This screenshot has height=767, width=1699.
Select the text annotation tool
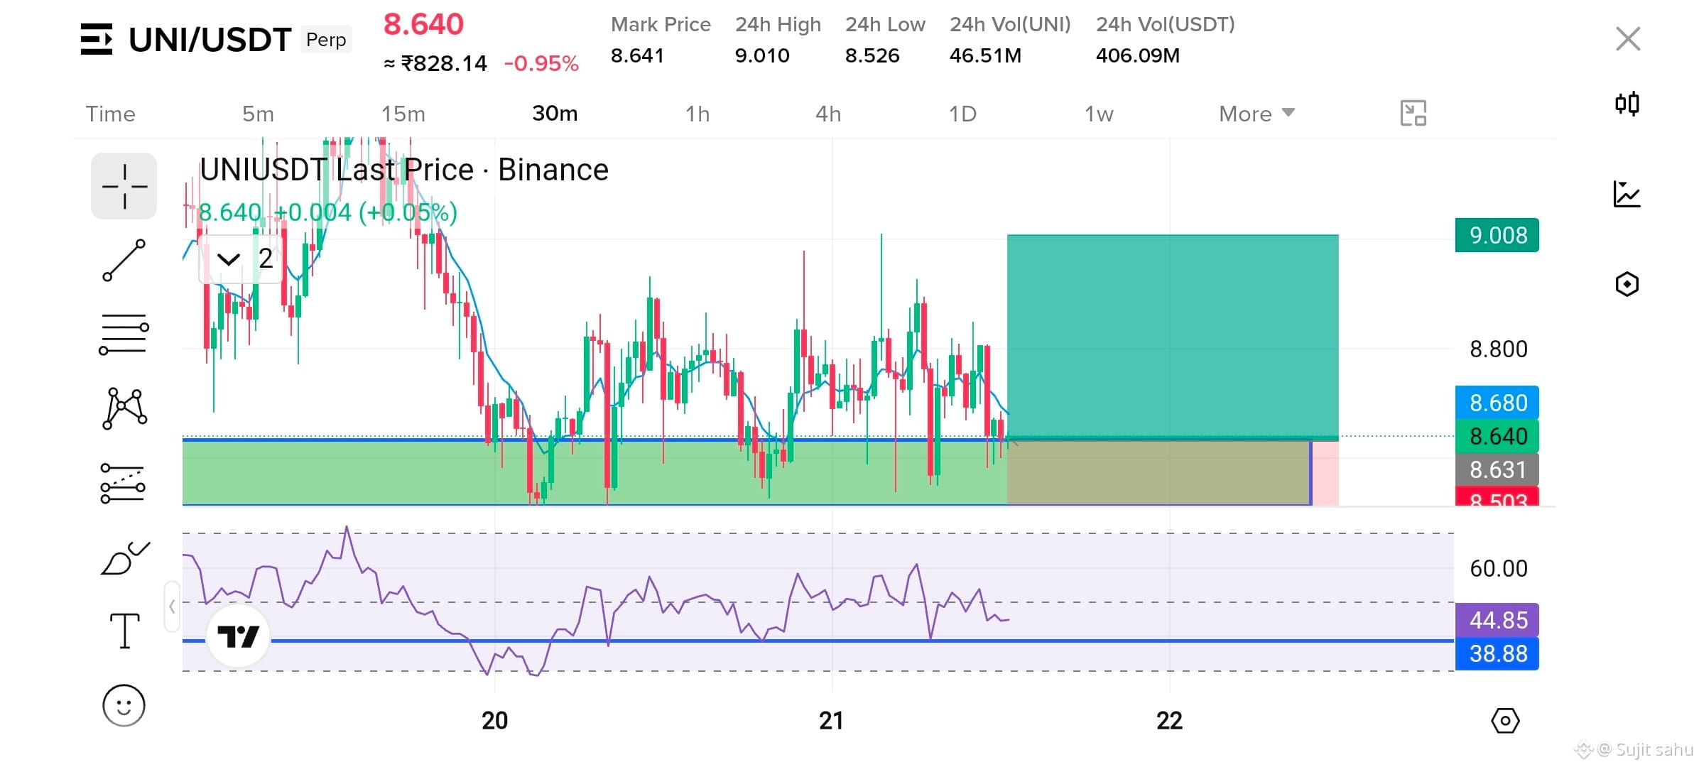point(124,631)
